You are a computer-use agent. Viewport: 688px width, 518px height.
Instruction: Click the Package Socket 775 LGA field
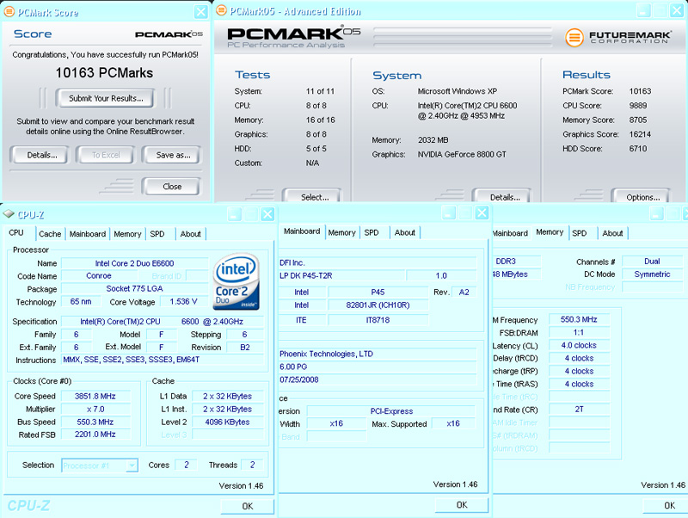coord(134,288)
